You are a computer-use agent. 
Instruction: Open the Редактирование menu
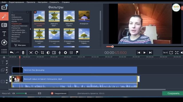(x=17, y=2)
